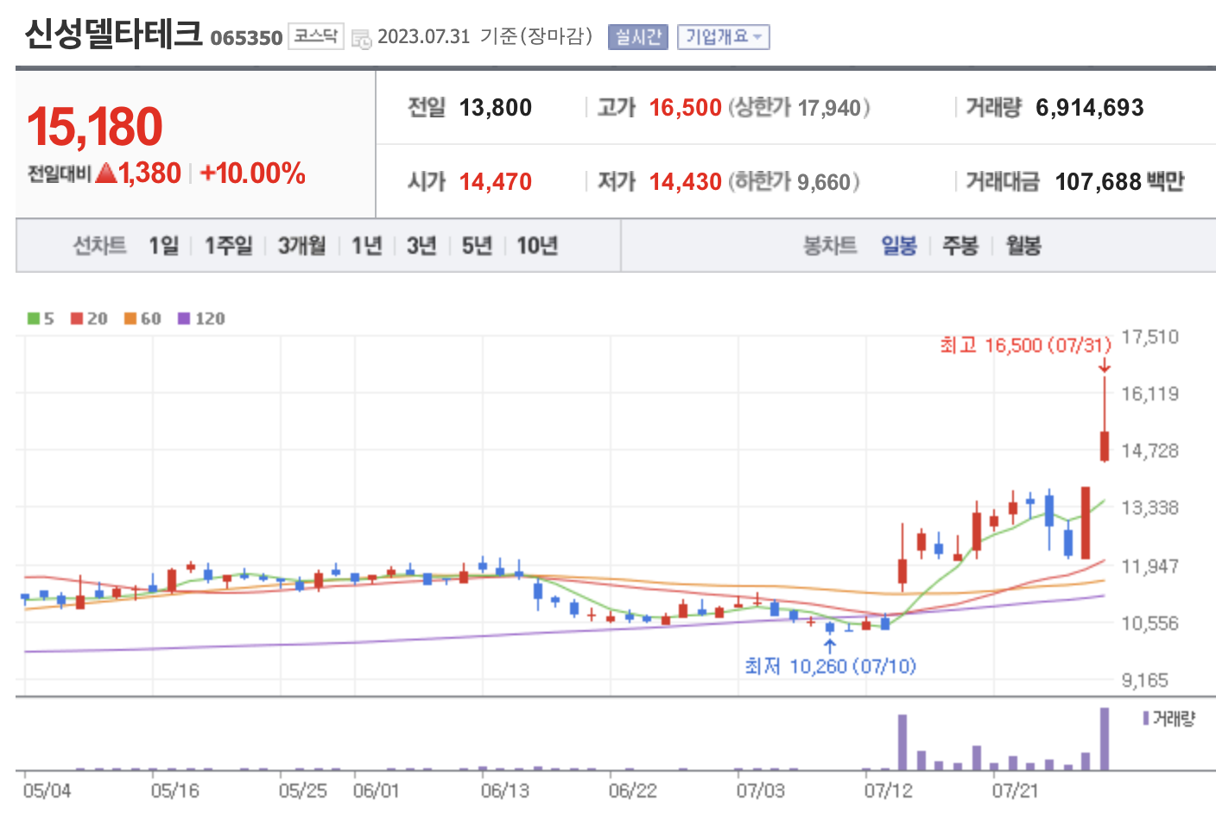Screen dimensions: 1216x832
Task: Click the 실시간 real-time button
Action: [638, 37]
